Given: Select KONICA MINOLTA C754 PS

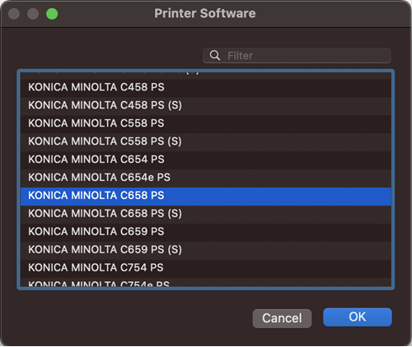Looking at the screenshot, I should click(206, 269).
